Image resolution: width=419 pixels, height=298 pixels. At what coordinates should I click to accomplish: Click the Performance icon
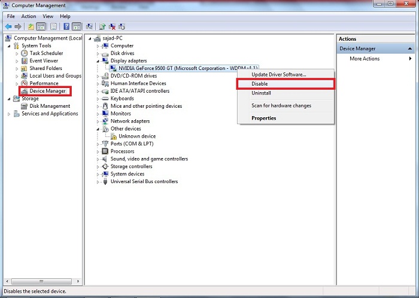(25, 83)
